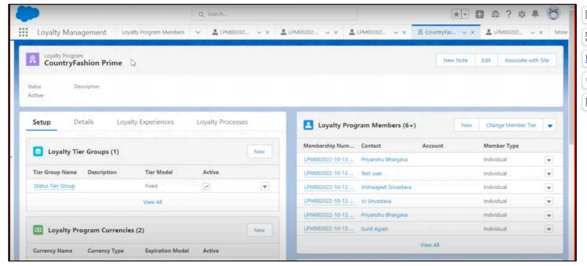Click New in Loyalty Program Currencies
This screenshot has width=587, height=266.
coord(259,230)
